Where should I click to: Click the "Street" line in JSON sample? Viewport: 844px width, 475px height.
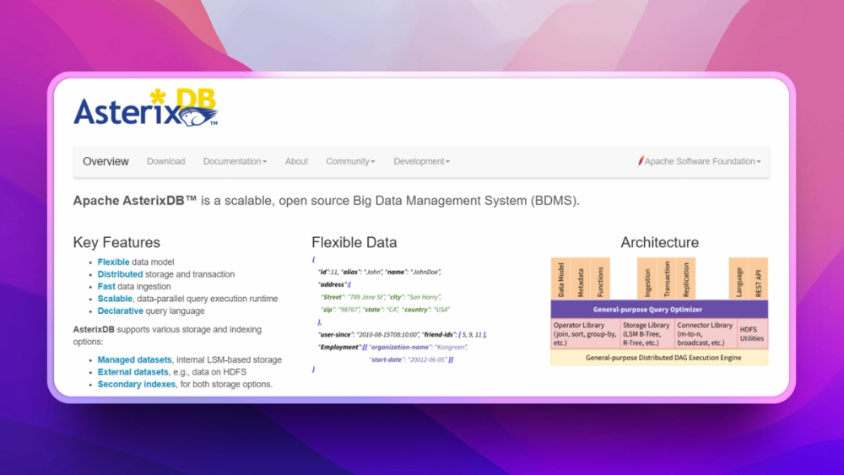pyautogui.click(x=381, y=297)
